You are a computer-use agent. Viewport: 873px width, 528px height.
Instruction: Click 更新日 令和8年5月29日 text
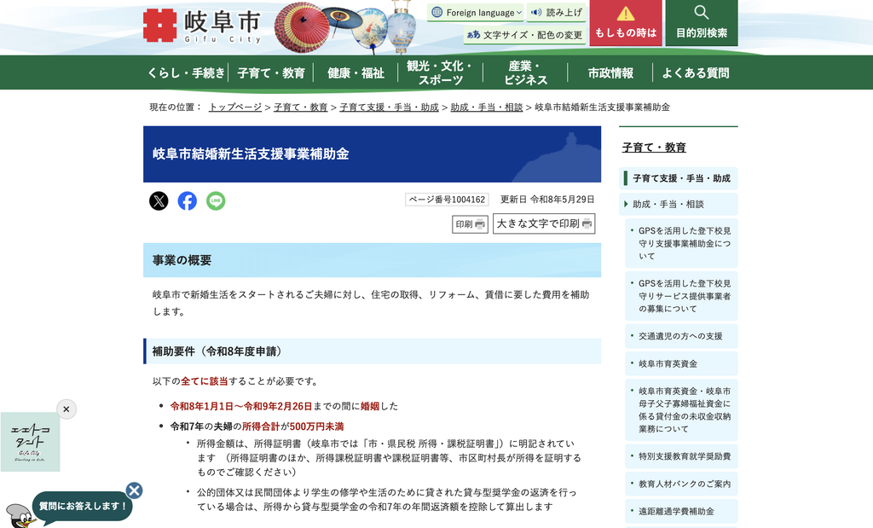[x=547, y=200]
